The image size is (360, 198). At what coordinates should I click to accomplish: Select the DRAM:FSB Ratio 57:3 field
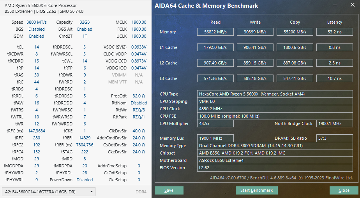(x=334, y=138)
